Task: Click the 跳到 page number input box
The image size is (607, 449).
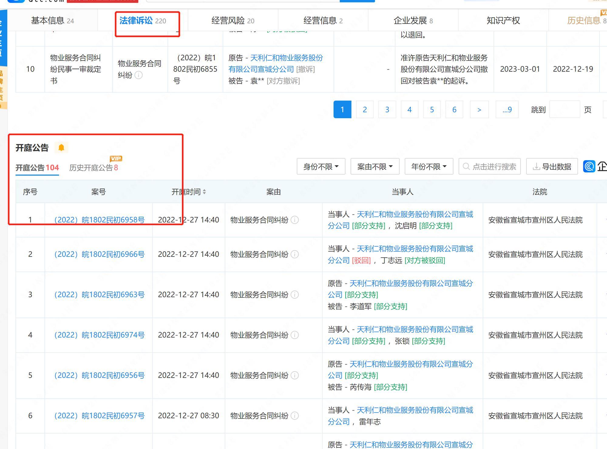Action: pos(565,109)
